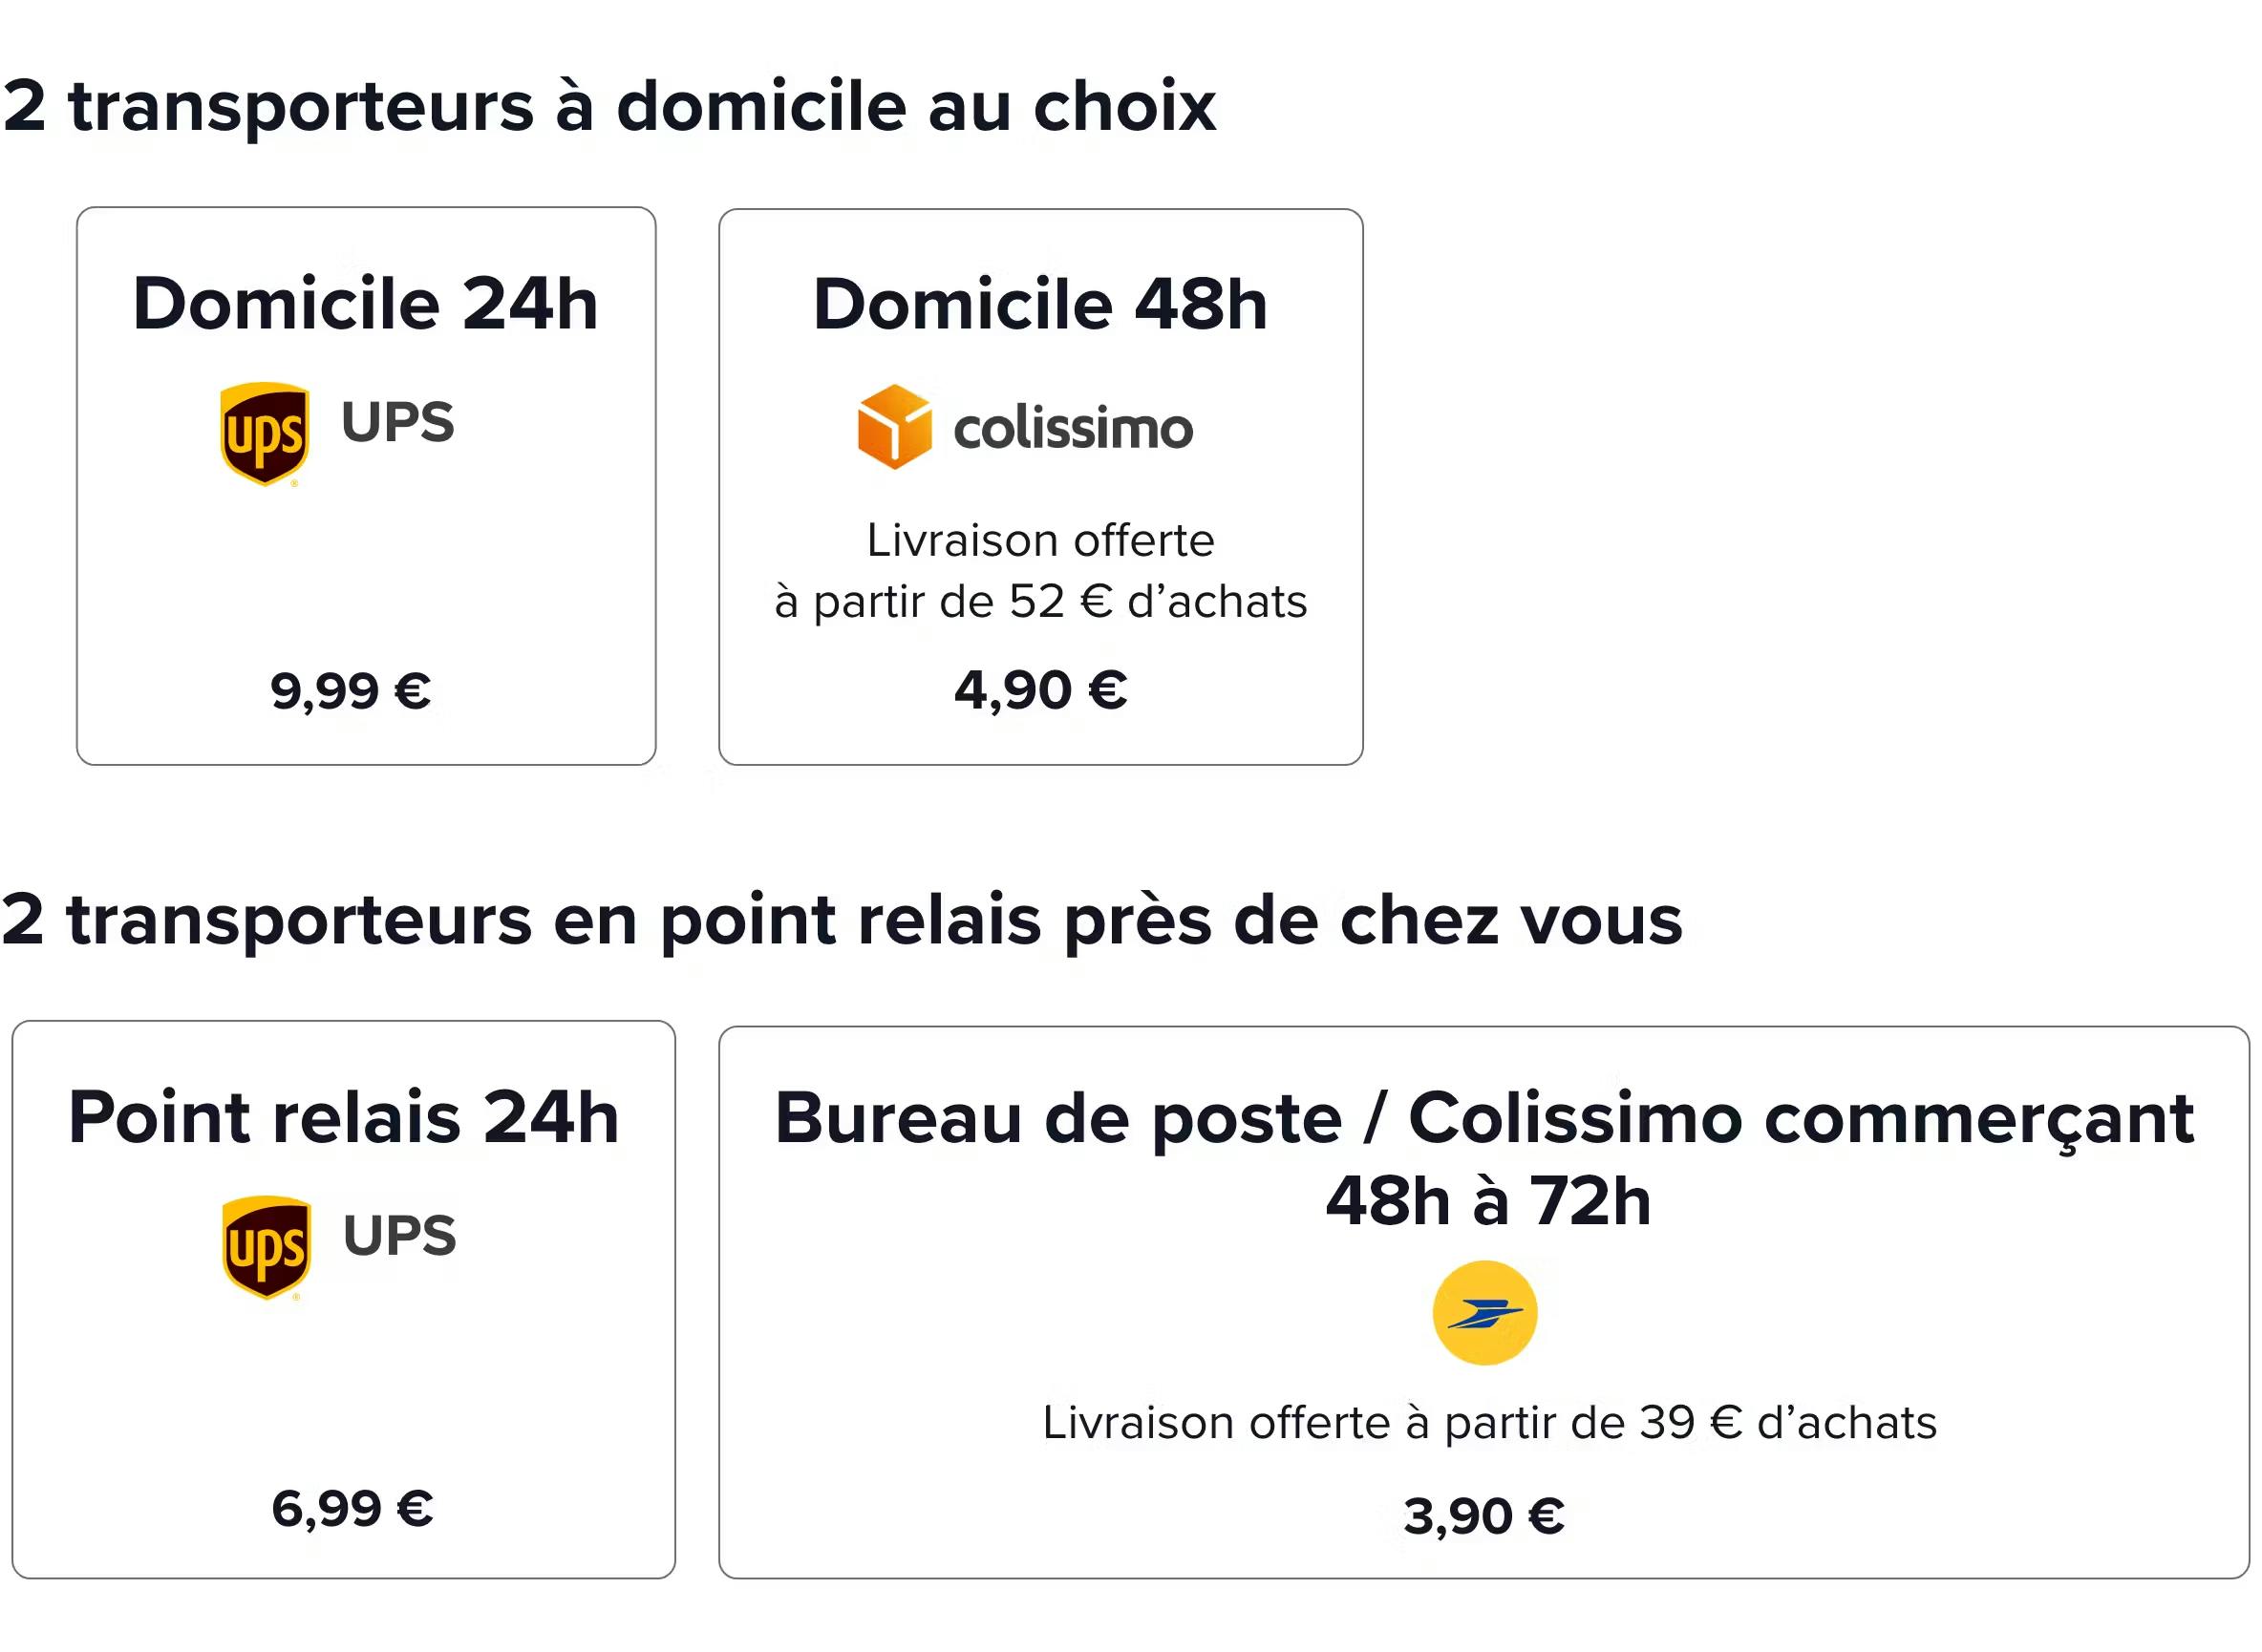Viewport: 2262px width, 1652px height.
Task: Click the yellow La Poste round logo
Action: [1484, 1313]
